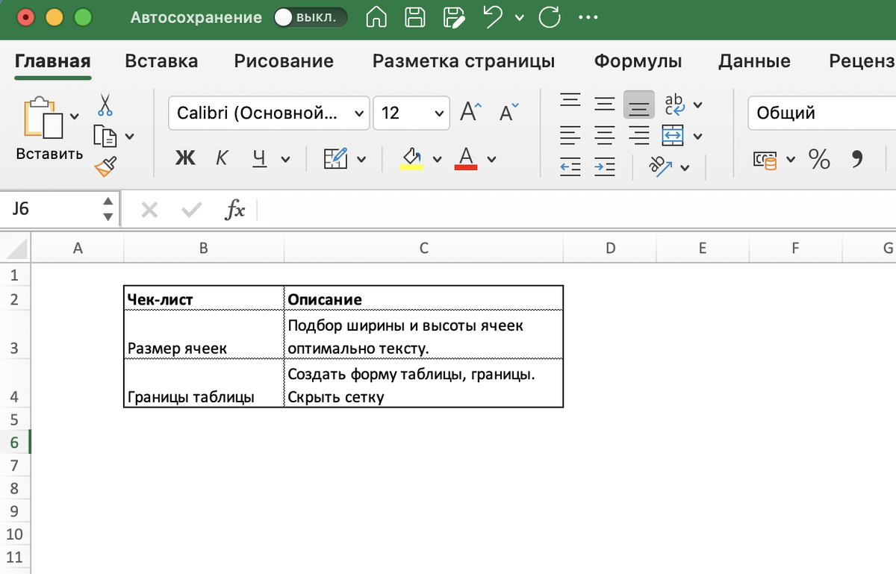Apply comma style number format
Viewport: 896px width, 574px height.
pyautogui.click(x=856, y=158)
